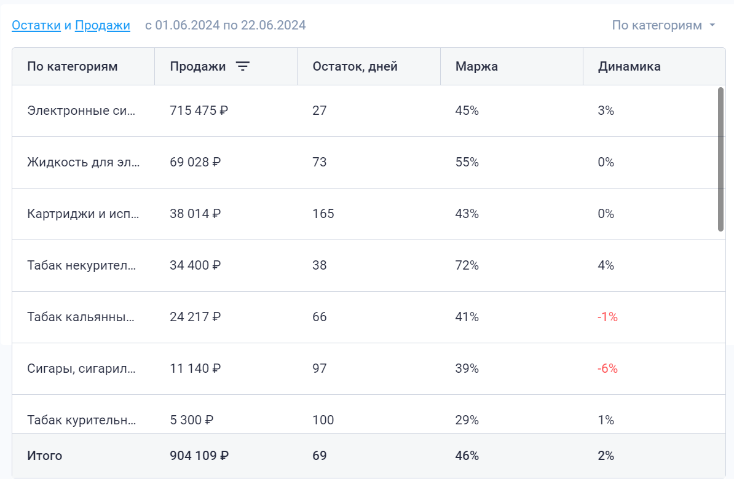The width and height of the screenshot is (734, 479).
Task: Sort by the Продажи column header
Action: tap(198, 66)
